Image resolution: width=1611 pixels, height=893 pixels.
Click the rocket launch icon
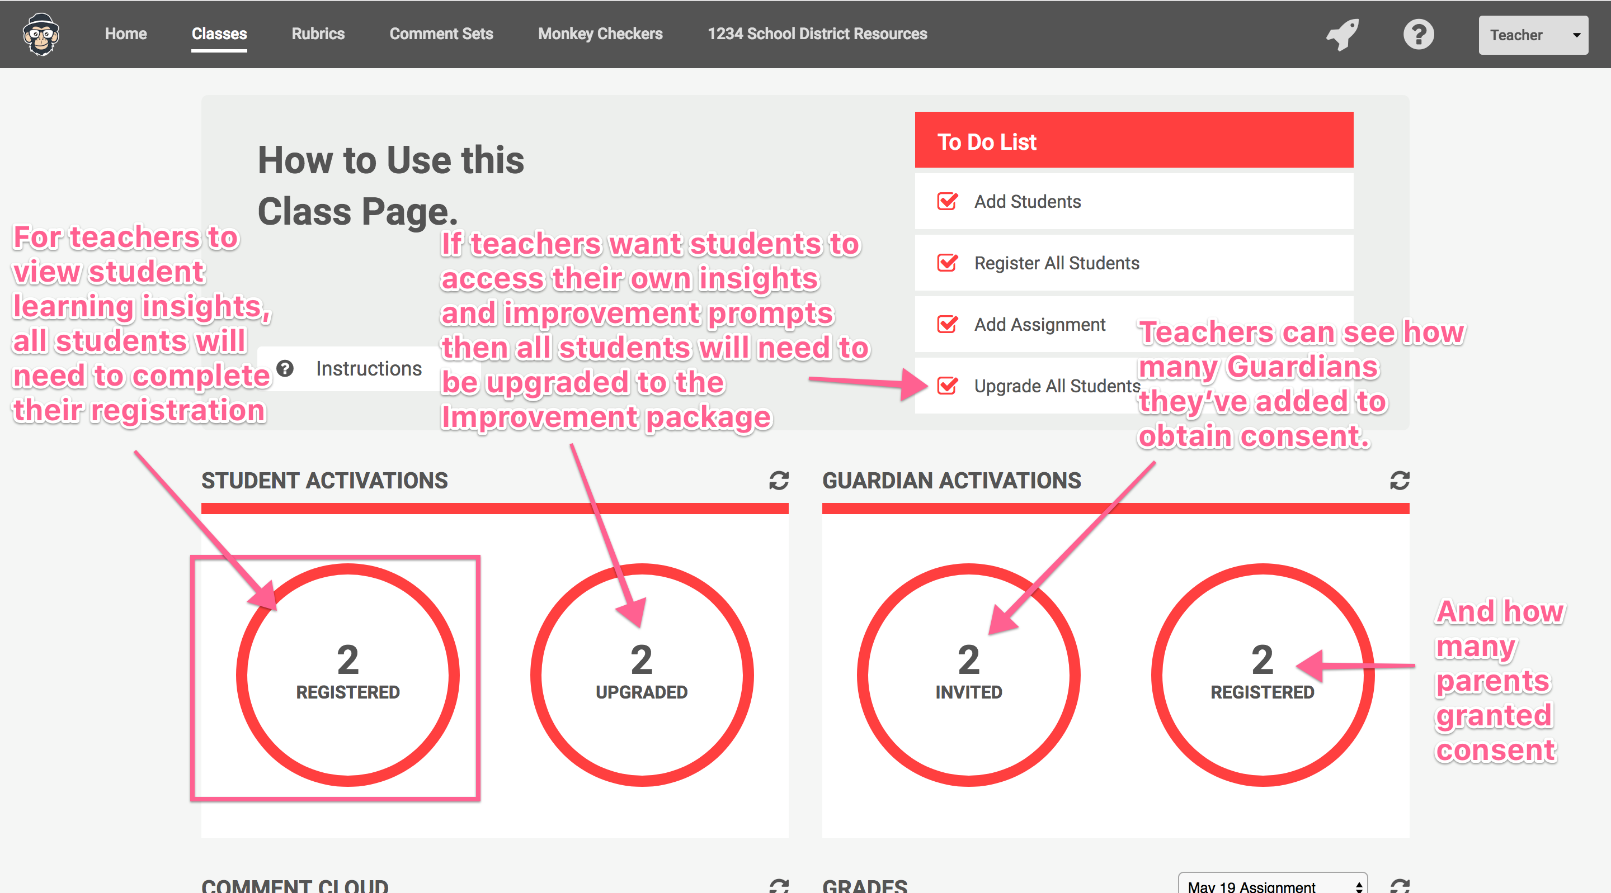(1342, 35)
